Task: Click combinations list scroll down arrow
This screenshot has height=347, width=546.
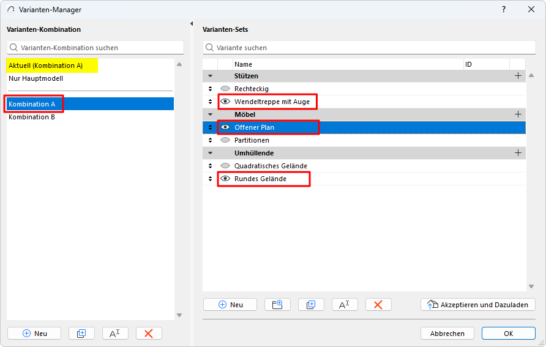Action: [179, 315]
